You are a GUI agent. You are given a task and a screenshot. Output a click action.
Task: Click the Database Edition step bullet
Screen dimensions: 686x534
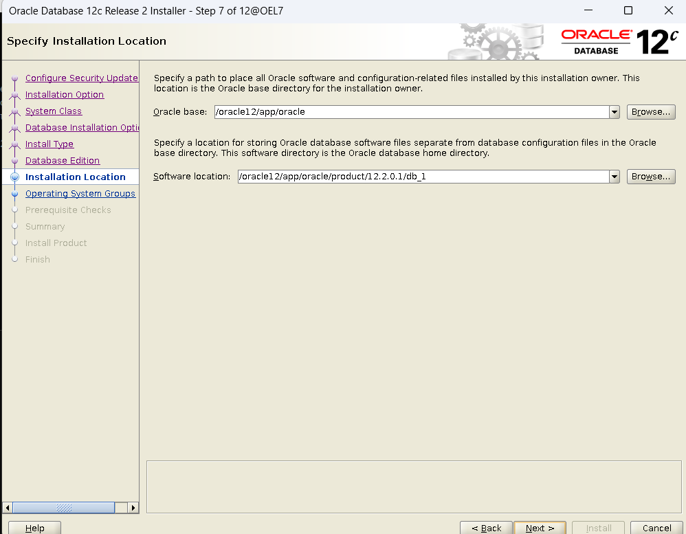click(15, 161)
